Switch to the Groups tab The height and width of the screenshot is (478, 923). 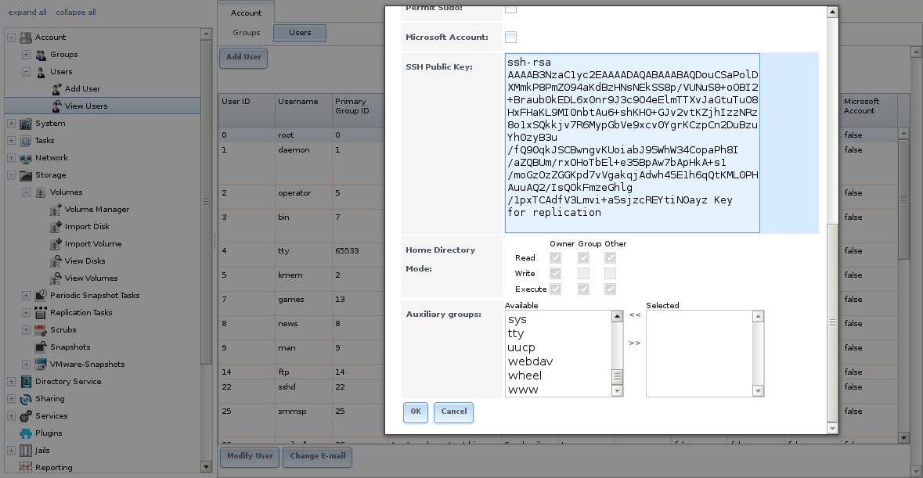247,33
